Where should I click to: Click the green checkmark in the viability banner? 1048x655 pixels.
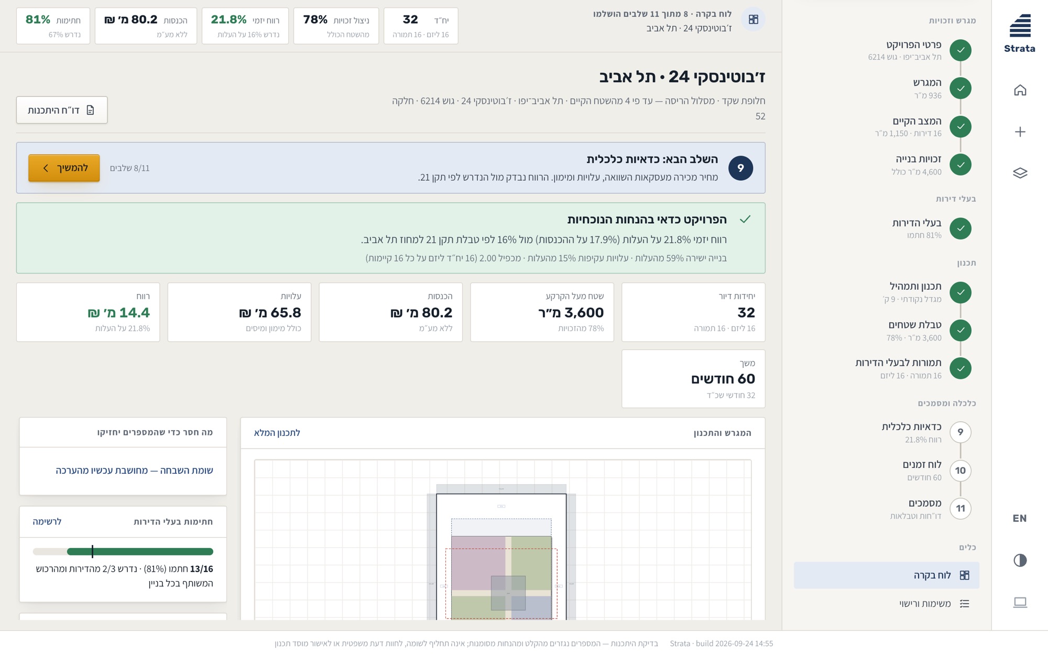(745, 219)
